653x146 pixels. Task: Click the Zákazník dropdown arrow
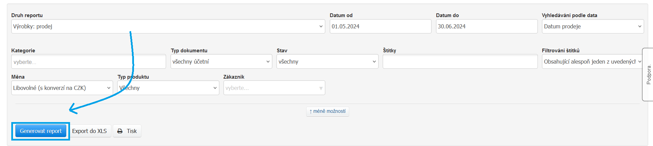321,88
